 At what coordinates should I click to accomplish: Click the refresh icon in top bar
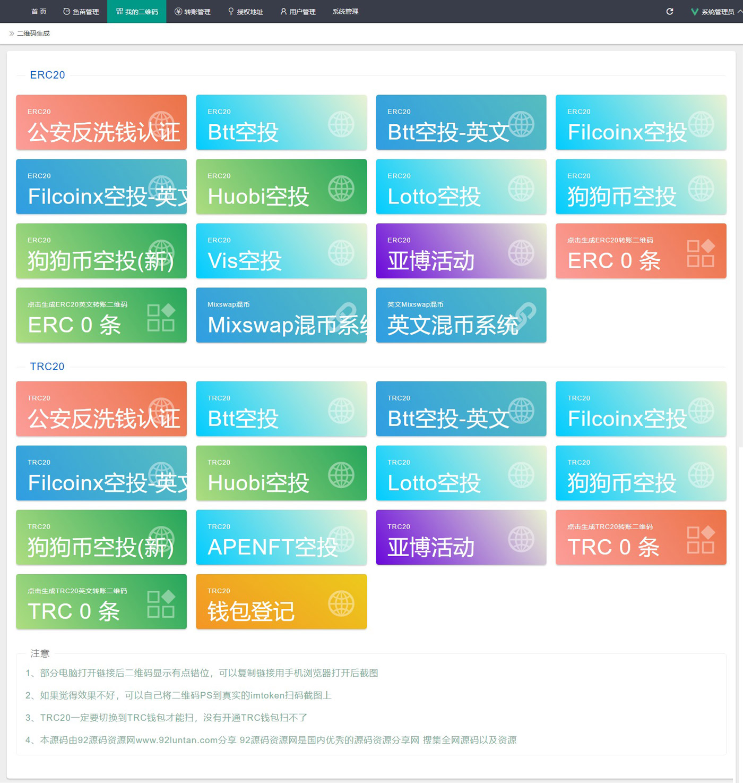(x=670, y=11)
